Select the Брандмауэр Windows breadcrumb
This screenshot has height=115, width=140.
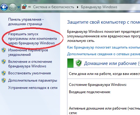coord(99,7)
